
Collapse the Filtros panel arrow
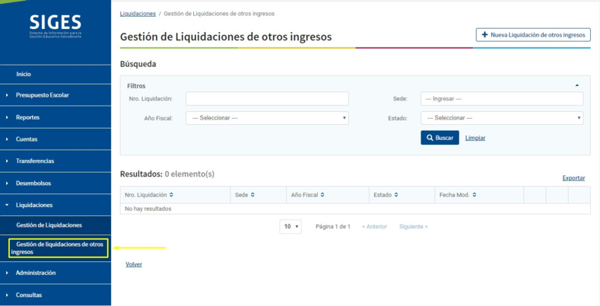[577, 85]
